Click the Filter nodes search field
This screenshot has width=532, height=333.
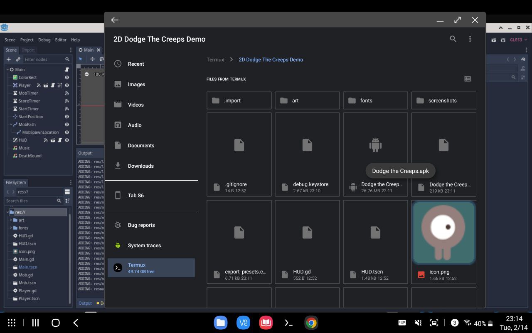pyautogui.click(x=47, y=60)
